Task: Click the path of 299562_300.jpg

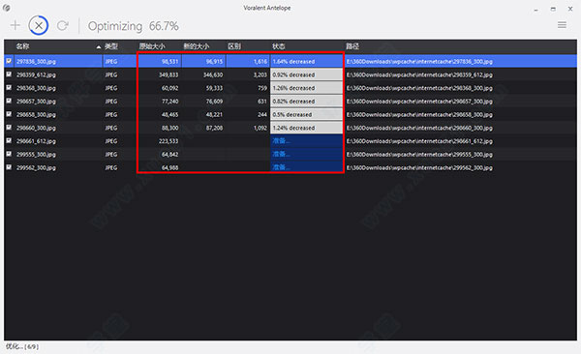Action: pyautogui.click(x=419, y=168)
